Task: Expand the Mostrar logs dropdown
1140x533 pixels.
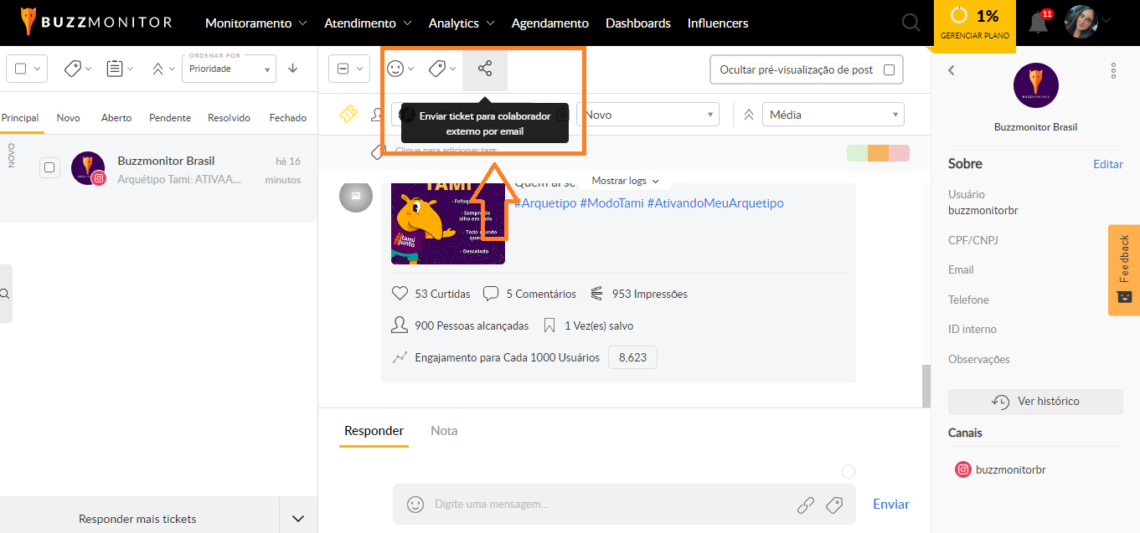Action: pyautogui.click(x=625, y=181)
